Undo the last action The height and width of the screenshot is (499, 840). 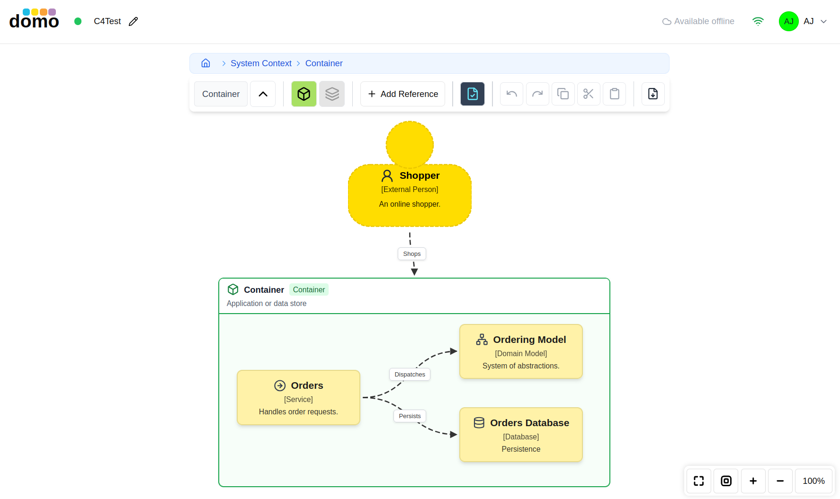[512, 94]
